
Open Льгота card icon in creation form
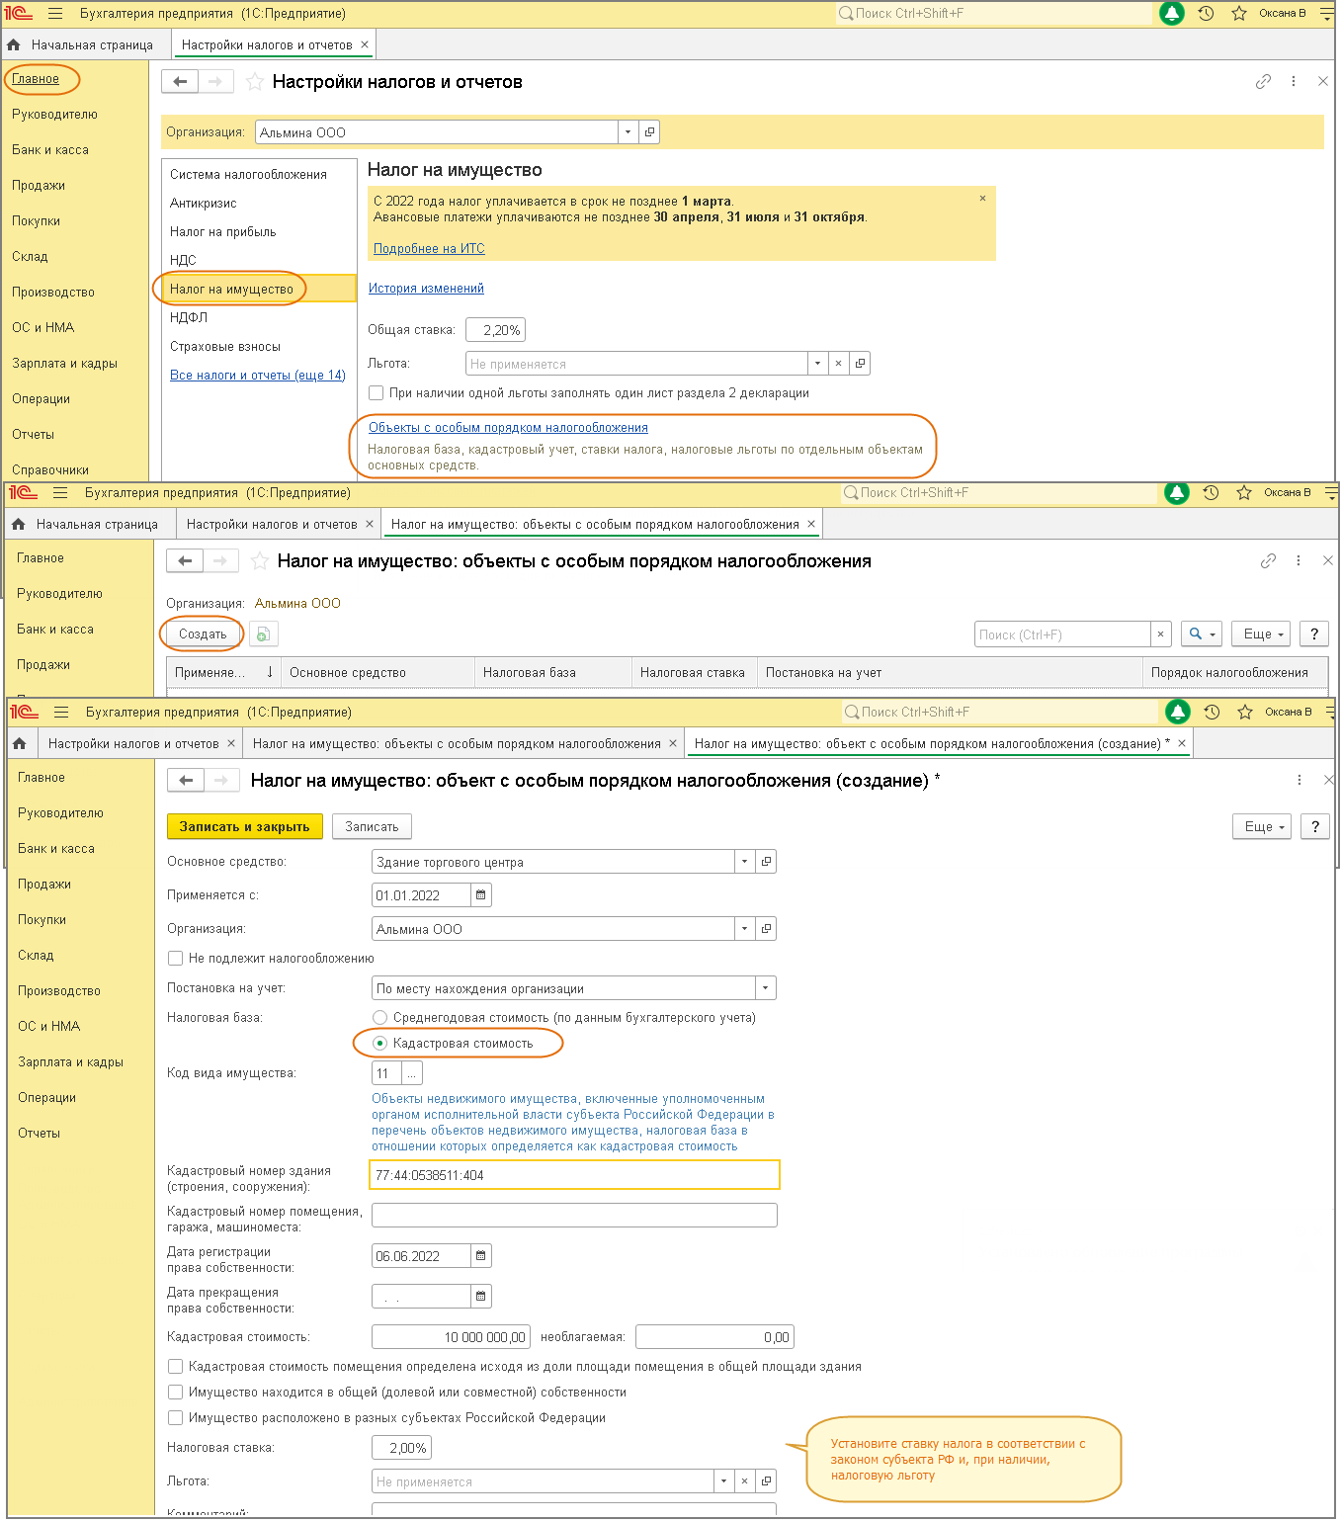tap(766, 1481)
